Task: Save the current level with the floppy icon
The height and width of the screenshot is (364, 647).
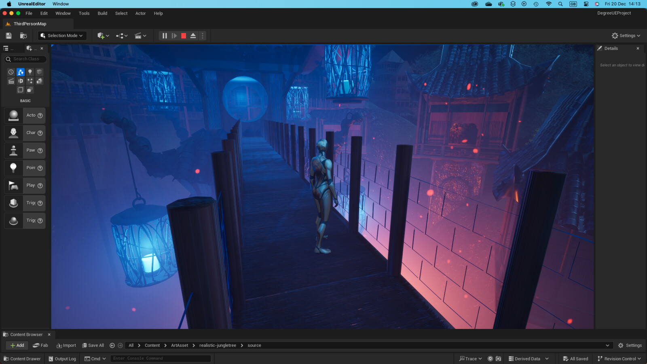Action: point(8,36)
